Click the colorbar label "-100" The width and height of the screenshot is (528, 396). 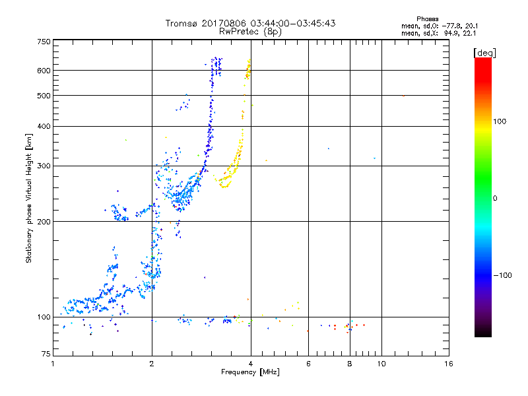point(502,275)
